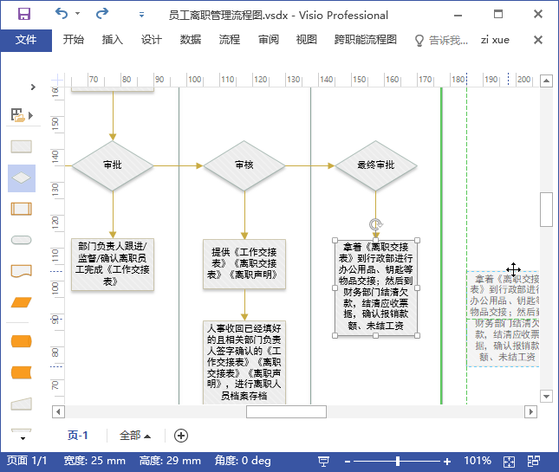The image size is (559, 472).
Task: Click 高度: 29 mm status entry
Action: point(170,461)
